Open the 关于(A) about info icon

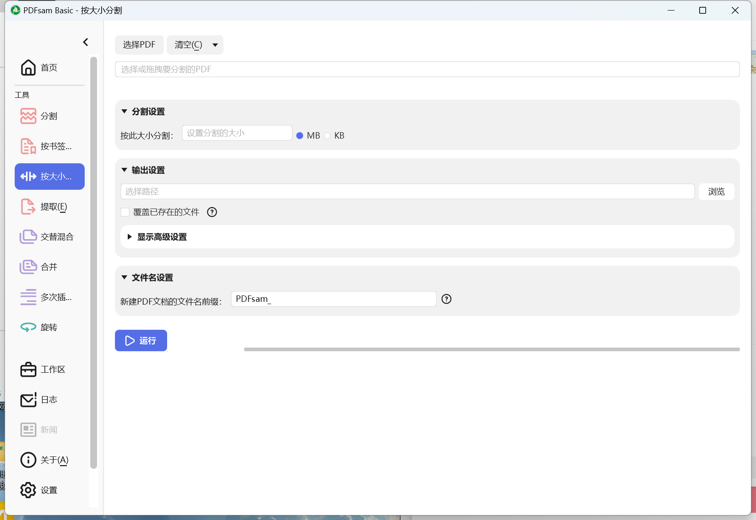click(x=28, y=460)
